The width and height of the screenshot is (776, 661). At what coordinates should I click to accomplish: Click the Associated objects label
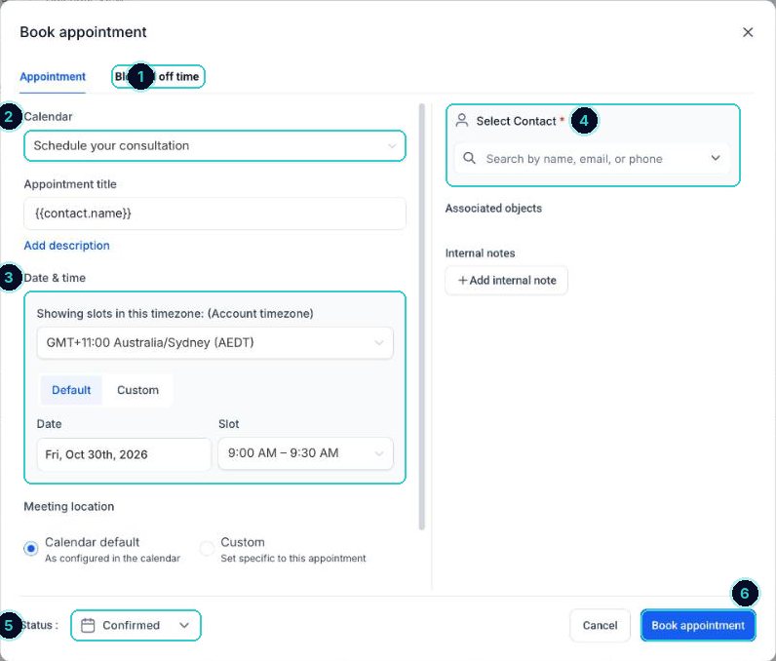coord(493,209)
